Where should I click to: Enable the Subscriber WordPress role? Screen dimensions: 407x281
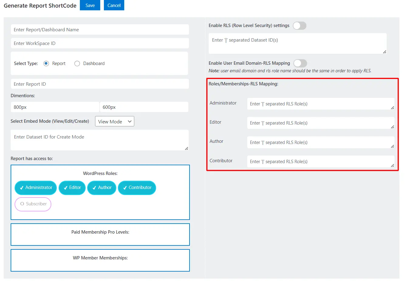click(x=33, y=204)
